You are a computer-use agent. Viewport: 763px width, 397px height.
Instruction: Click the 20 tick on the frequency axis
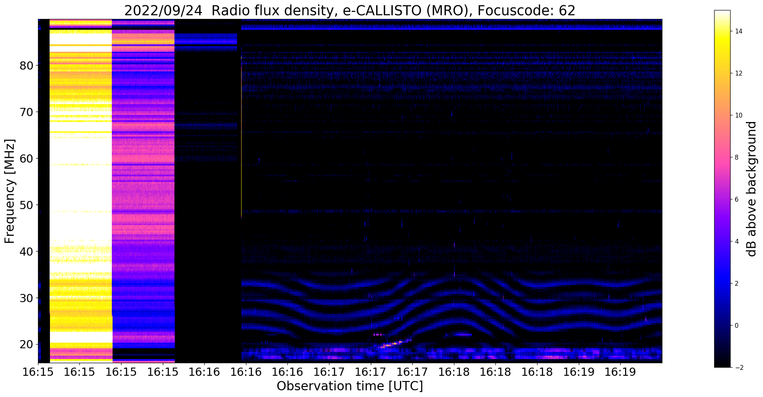coord(26,345)
